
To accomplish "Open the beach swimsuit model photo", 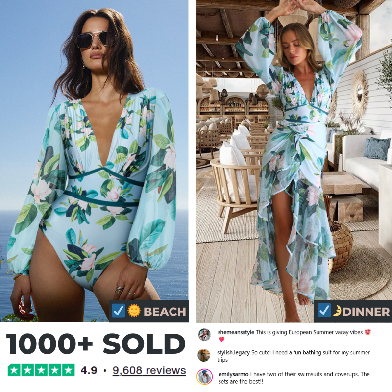I will tap(94, 161).
